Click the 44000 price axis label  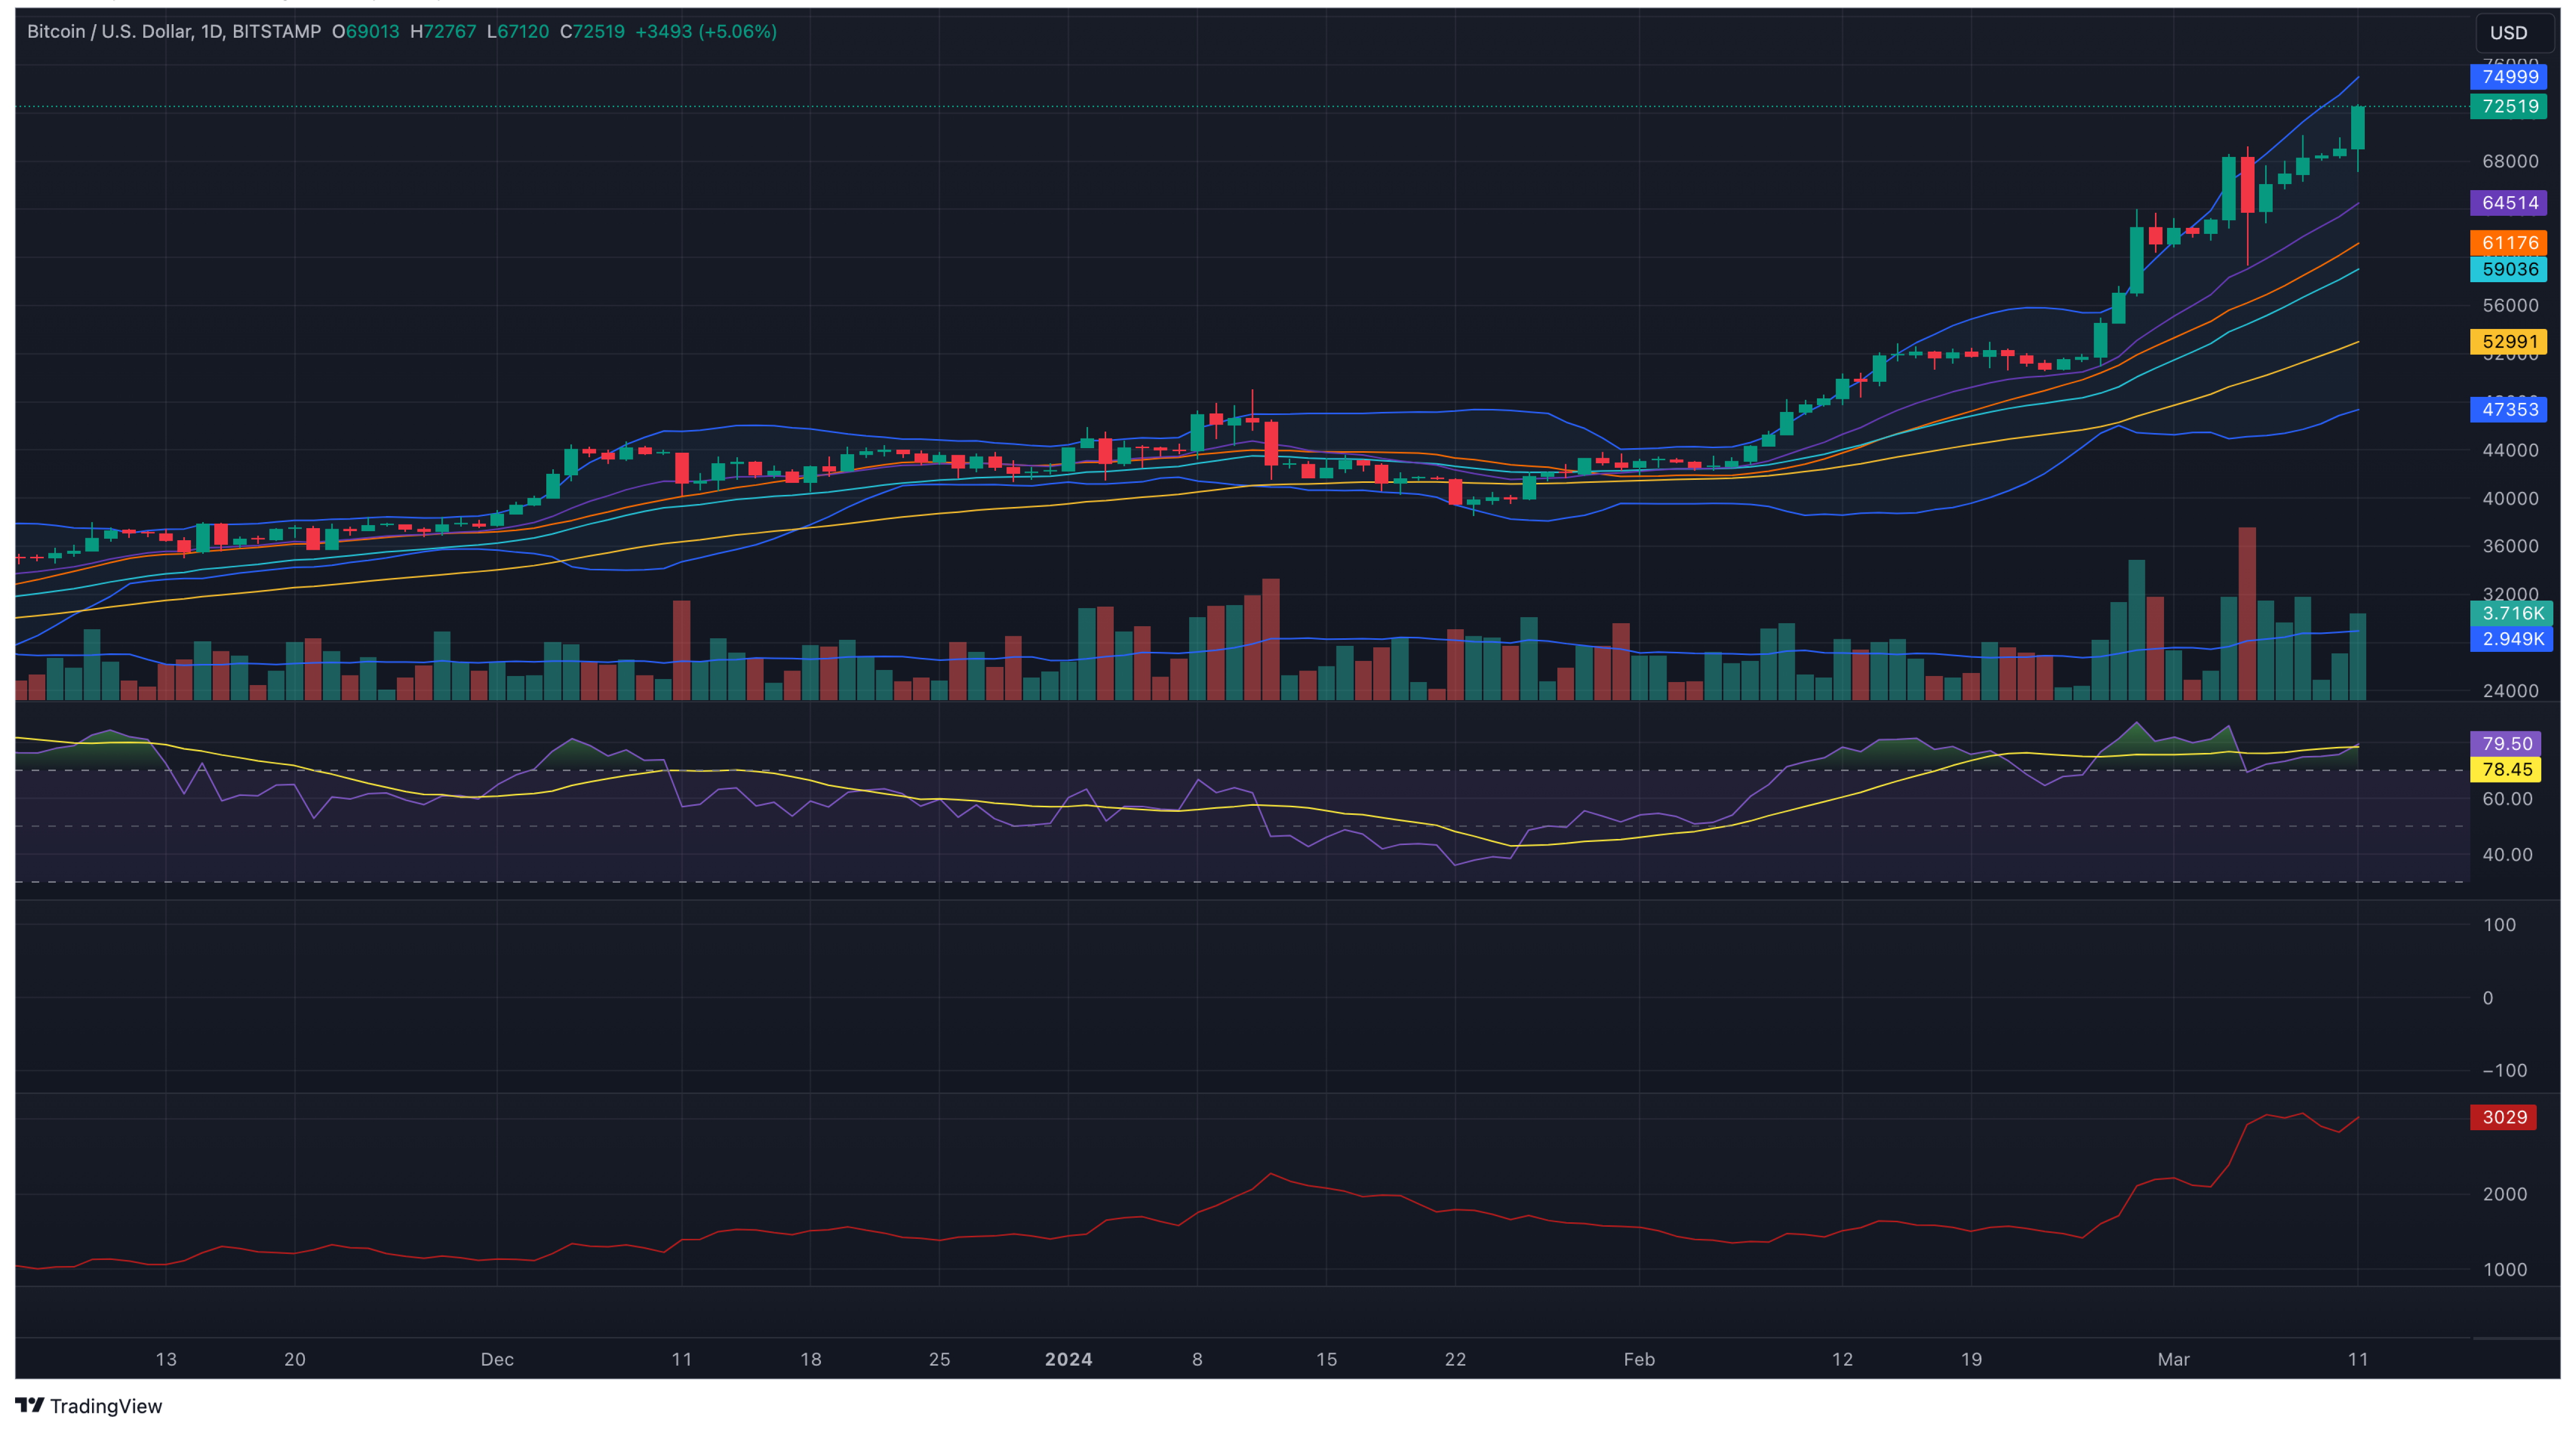pos(2510,450)
